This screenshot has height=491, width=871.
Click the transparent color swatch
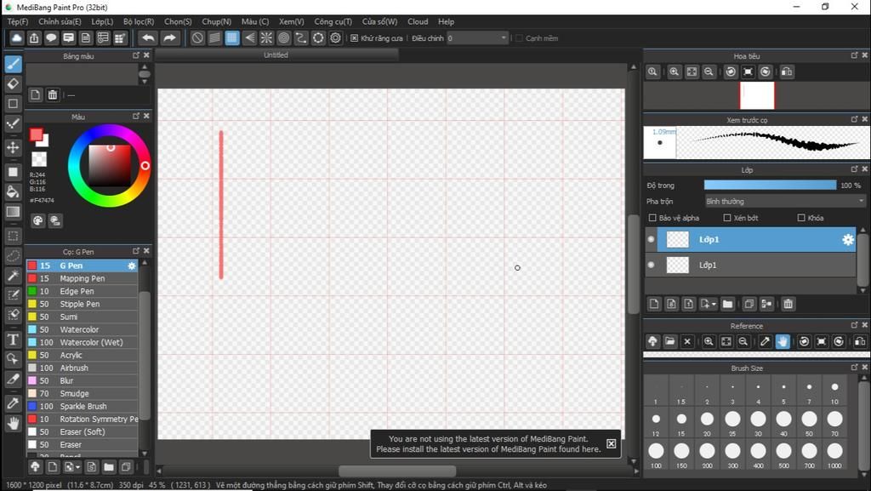39,159
